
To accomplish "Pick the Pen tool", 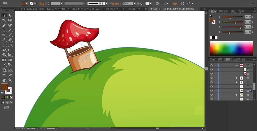I will tap(4, 25).
